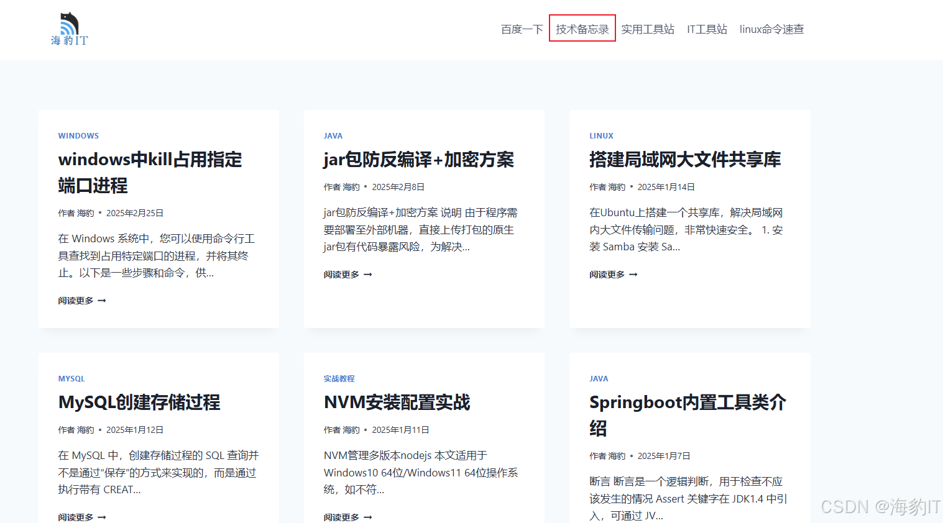Click the excerpt starting 在Ubuntu上搭建一个共享库
This screenshot has width=943, height=523.
point(686,230)
